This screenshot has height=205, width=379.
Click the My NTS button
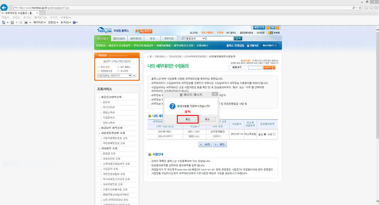144,31
